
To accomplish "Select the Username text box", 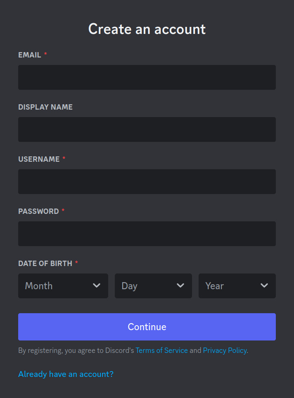I will point(147,182).
